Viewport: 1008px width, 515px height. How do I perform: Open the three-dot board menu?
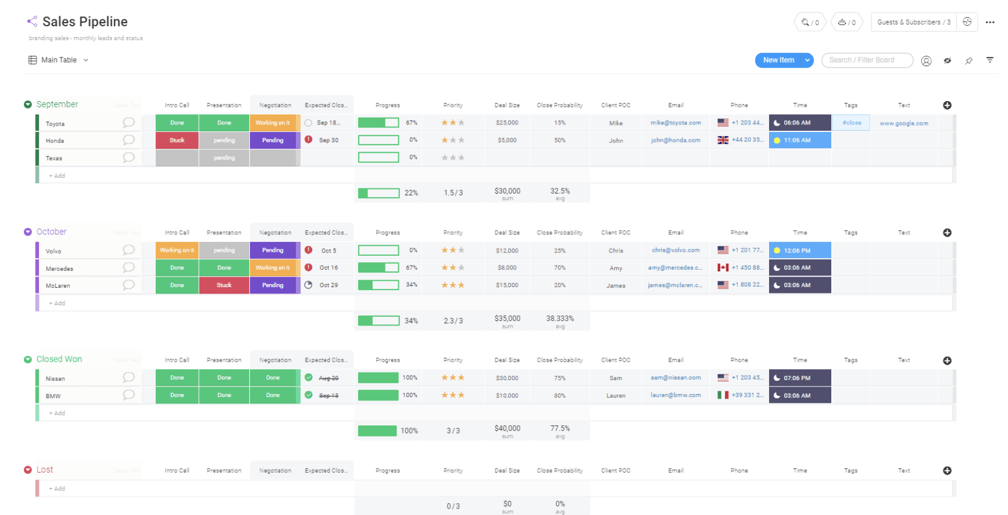[990, 22]
